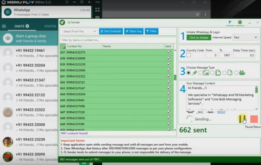
Task: Click the Filter by name or contact no field
Action: point(118,40)
